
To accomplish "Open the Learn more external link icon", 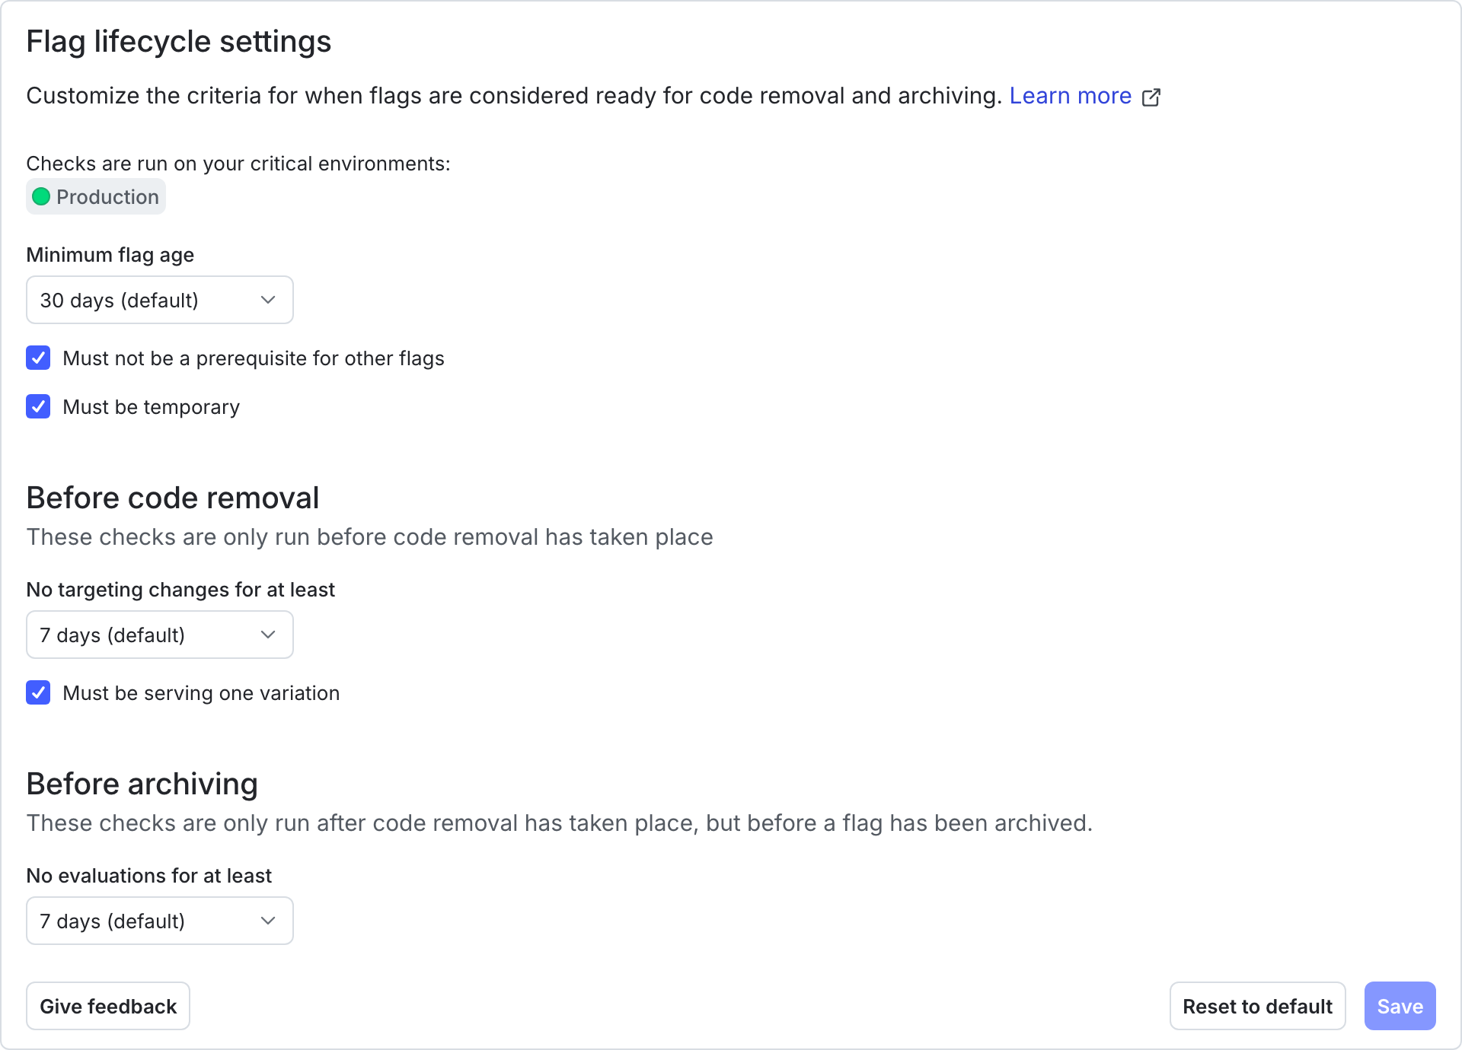I will (x=1151, y=97).
